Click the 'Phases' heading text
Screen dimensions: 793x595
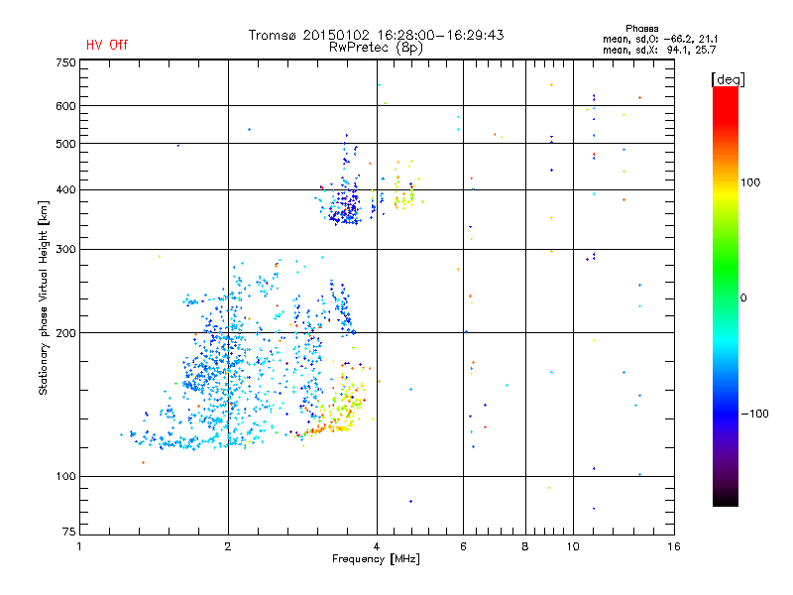point(641,29)
